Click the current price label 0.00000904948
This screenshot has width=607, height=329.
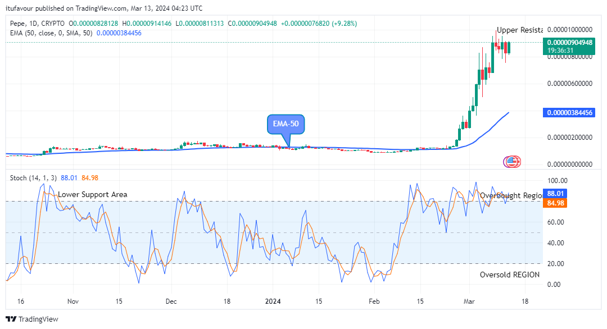click(569, 46)
